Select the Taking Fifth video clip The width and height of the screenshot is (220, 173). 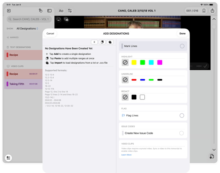23,84
